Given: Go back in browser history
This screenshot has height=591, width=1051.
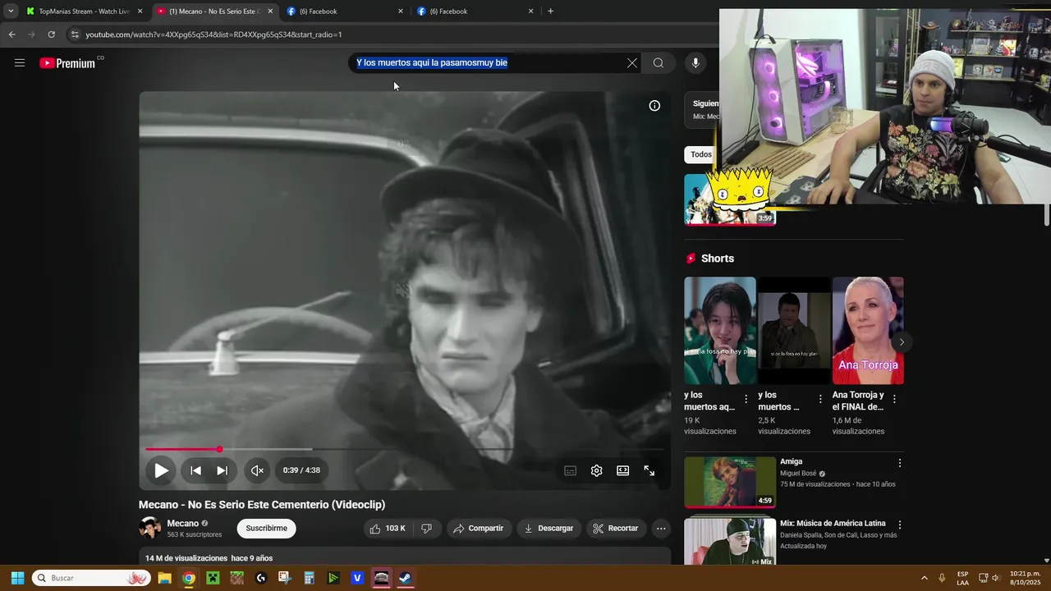Looking at the screenshot, I should click(11, 34).
